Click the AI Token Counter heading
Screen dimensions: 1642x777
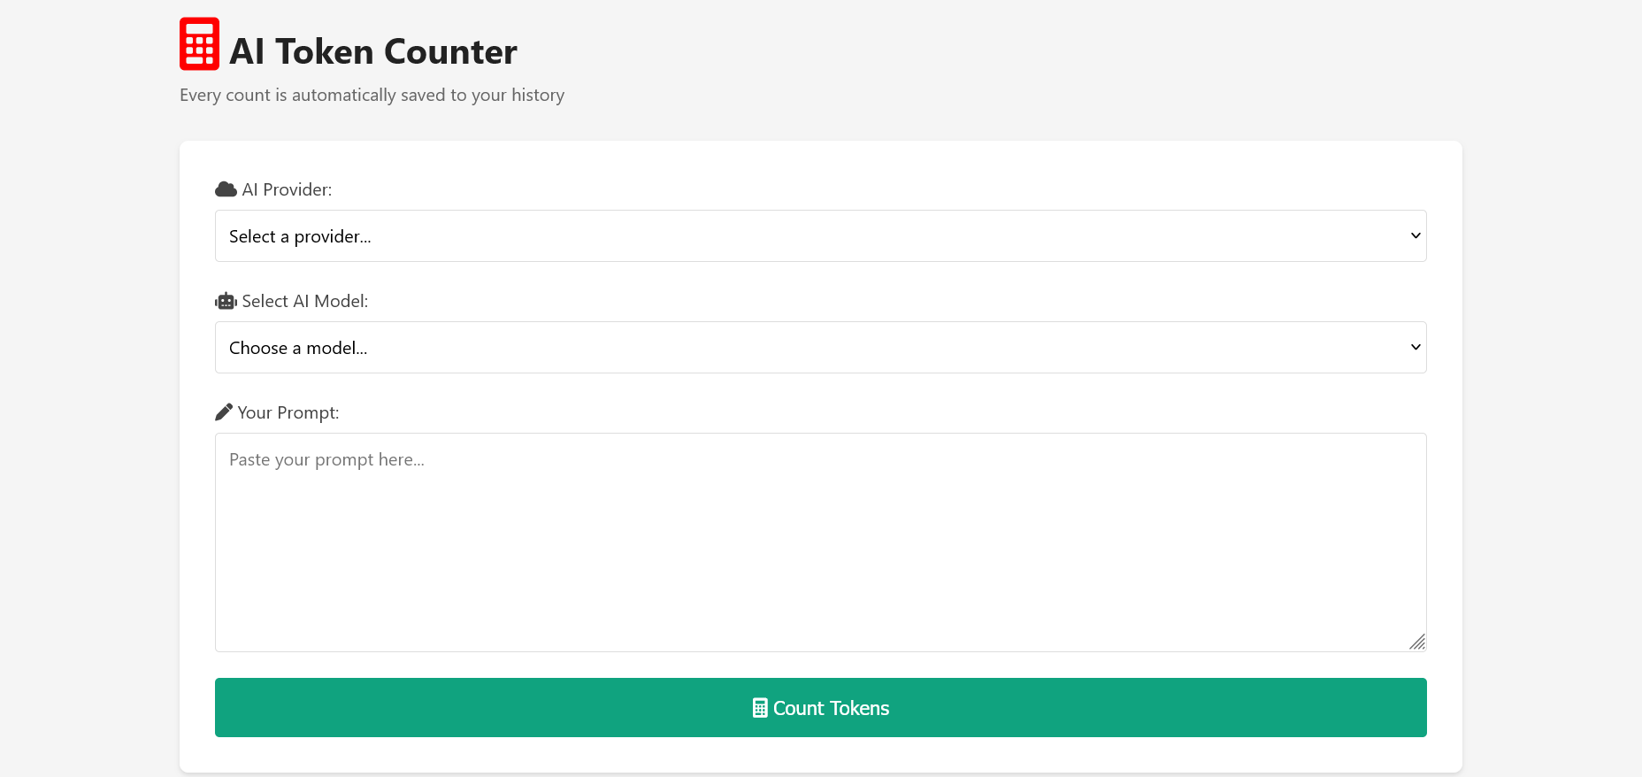point(372,50)
